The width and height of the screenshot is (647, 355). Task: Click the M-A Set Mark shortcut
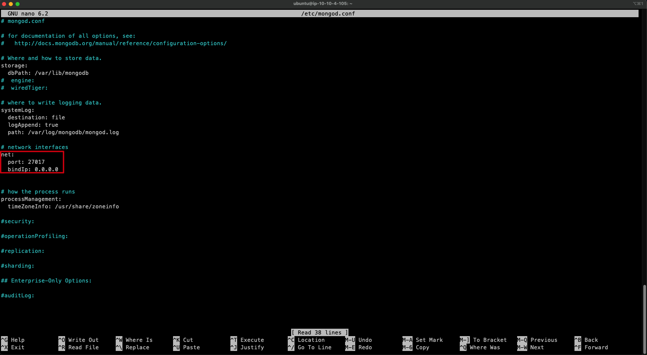coord(423,340)
